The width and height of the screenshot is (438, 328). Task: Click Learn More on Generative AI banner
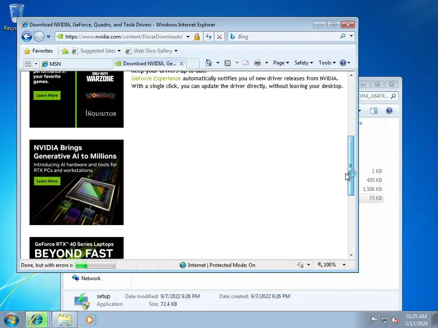point(47,181)
